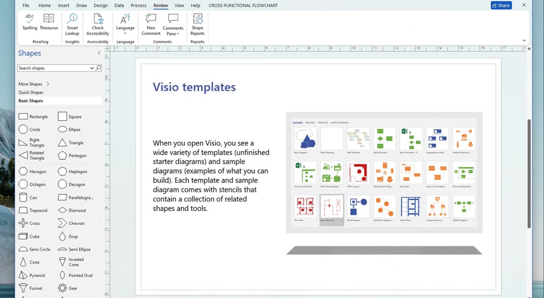Viewport: 544px width, 298px height.
Task: Launch Smart Lookup
Action: (72, 24)
